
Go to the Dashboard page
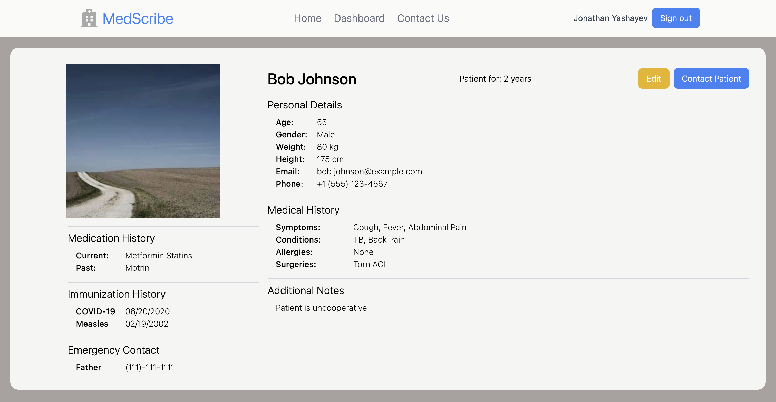[x=359, y=18]
